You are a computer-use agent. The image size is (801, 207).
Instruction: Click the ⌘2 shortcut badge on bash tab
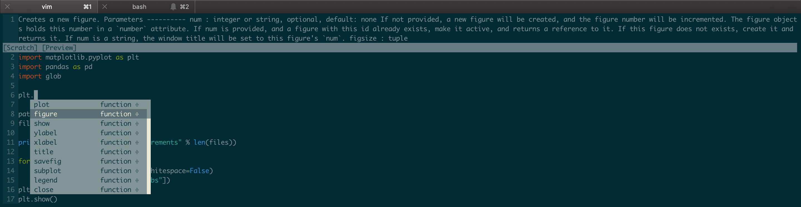click(184, 6)
